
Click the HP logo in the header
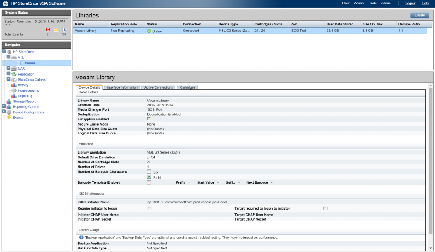[x=5, y=3]
